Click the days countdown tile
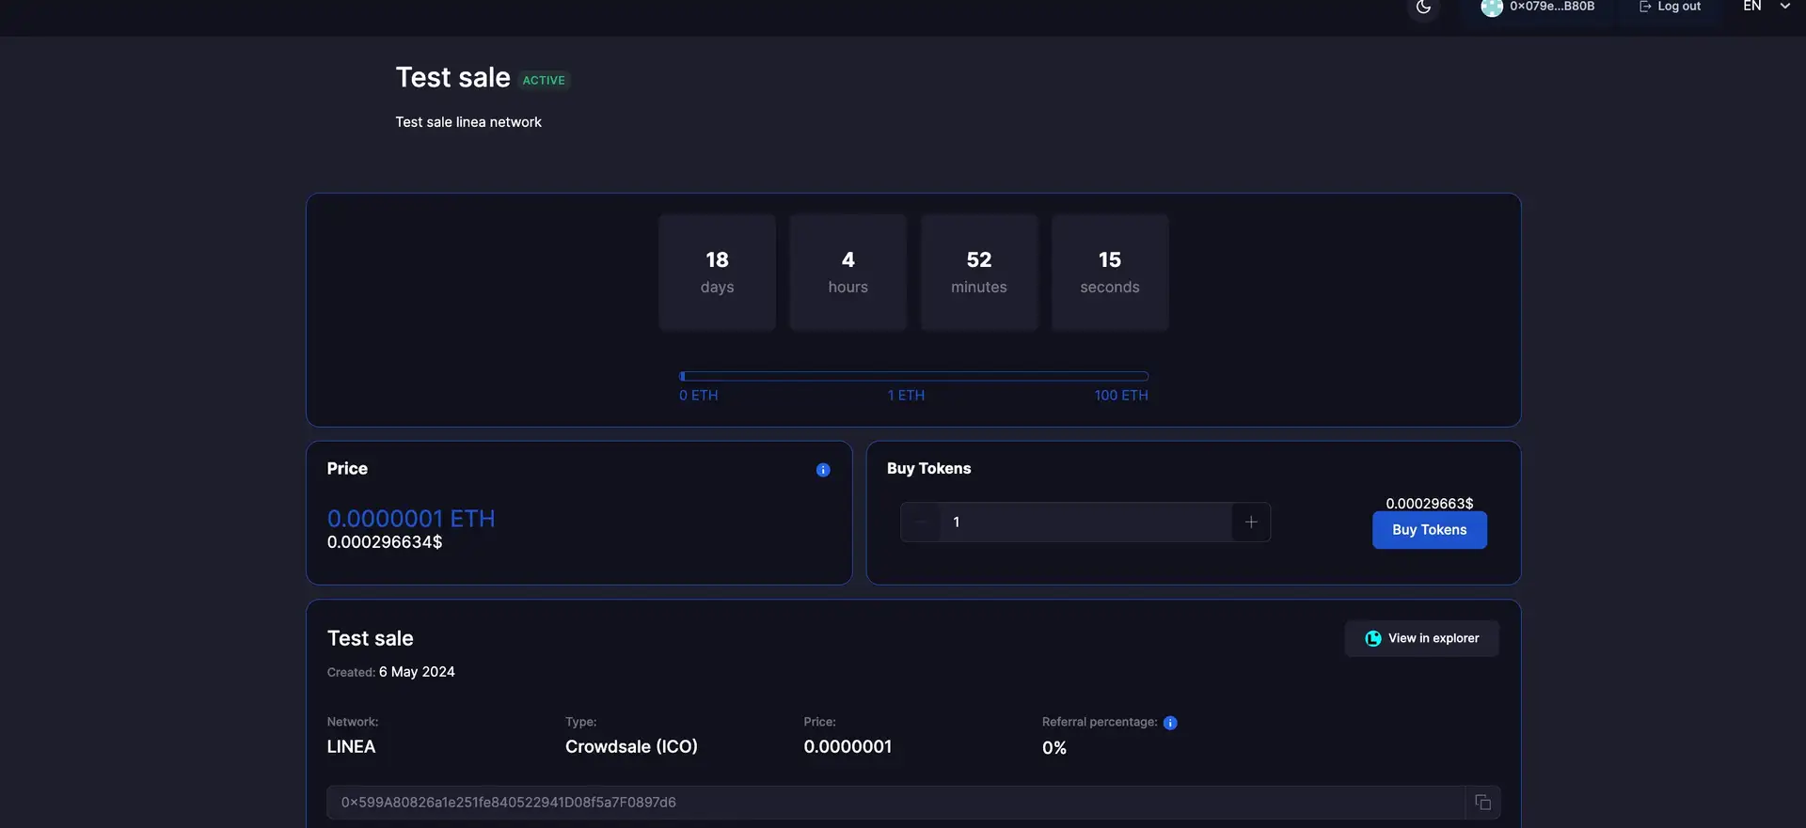 click(x=717, y=273)
